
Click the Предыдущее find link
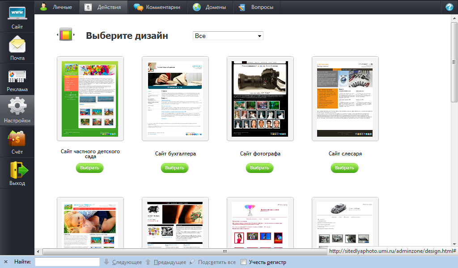(x=170, y=262)
